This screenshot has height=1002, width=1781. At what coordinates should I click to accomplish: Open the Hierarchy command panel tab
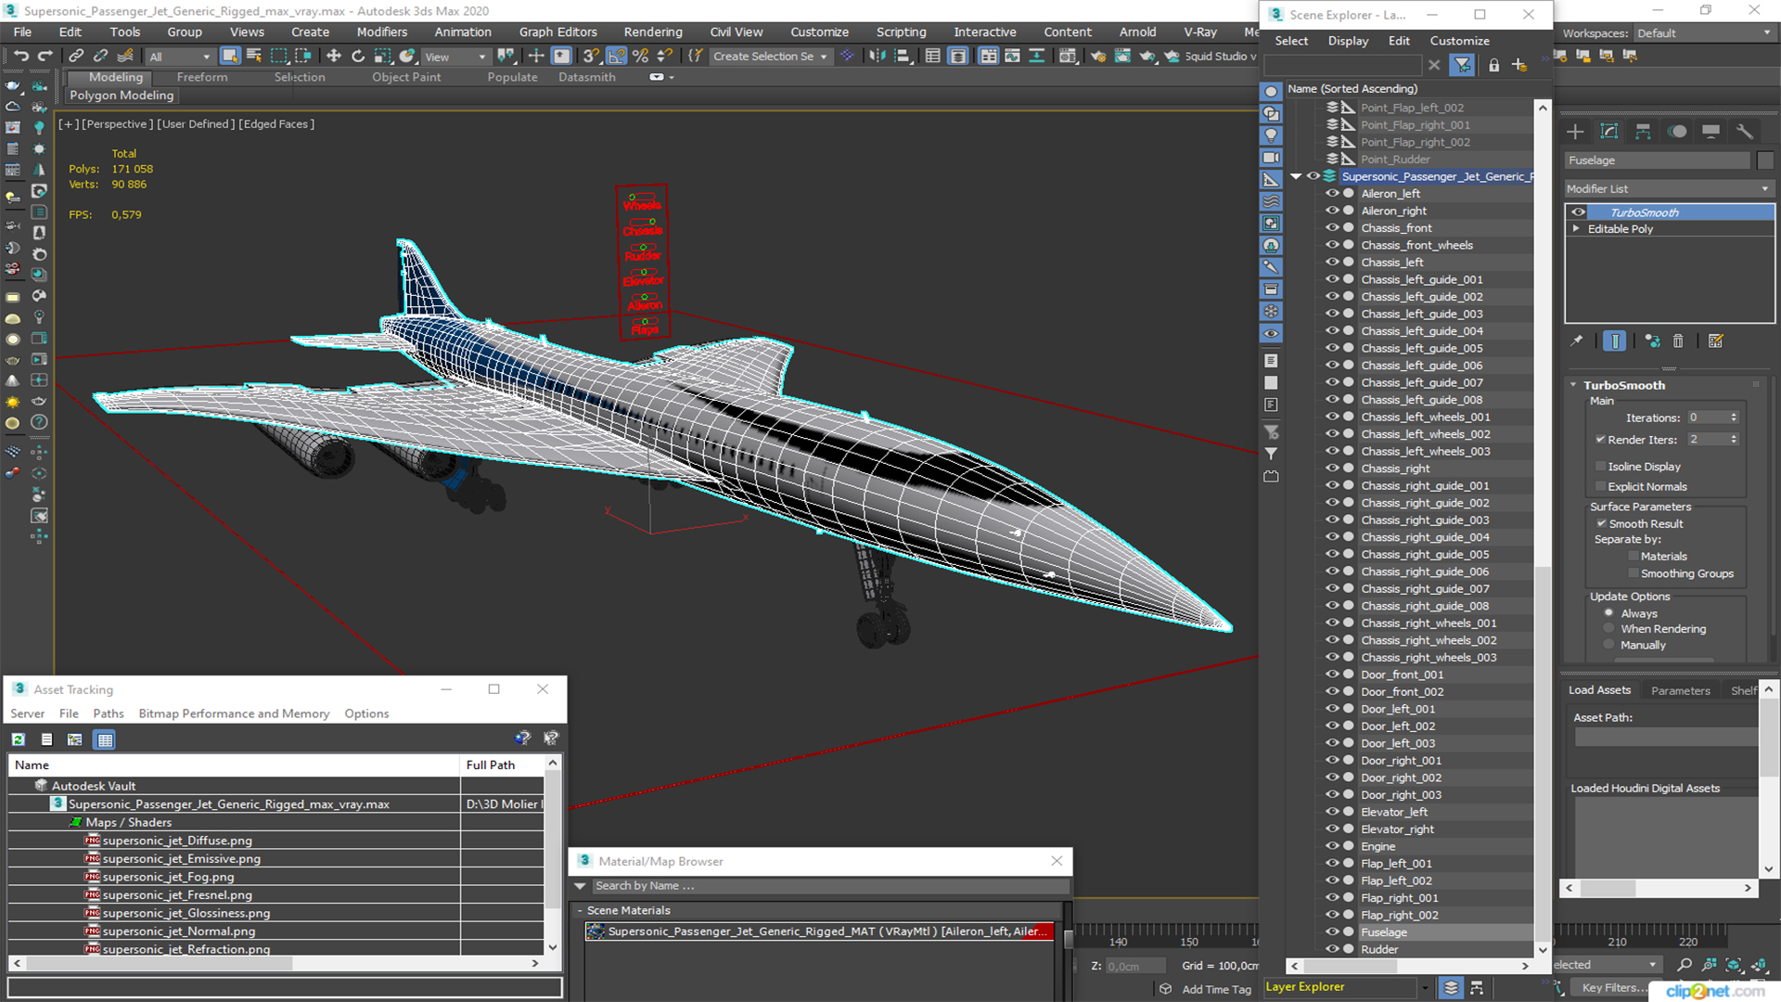click(x=1643, y=132)
